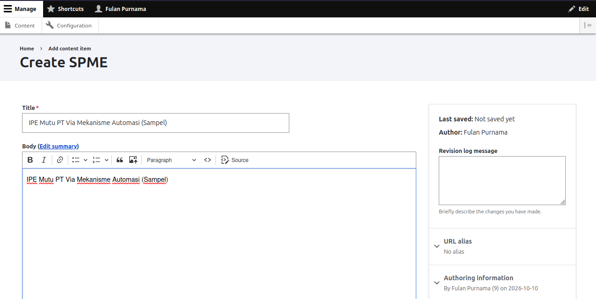Viewport: 596px width, 299px height.
Task: Collapse the admin toolbar using the arrow icon
Action: [588, 26]
